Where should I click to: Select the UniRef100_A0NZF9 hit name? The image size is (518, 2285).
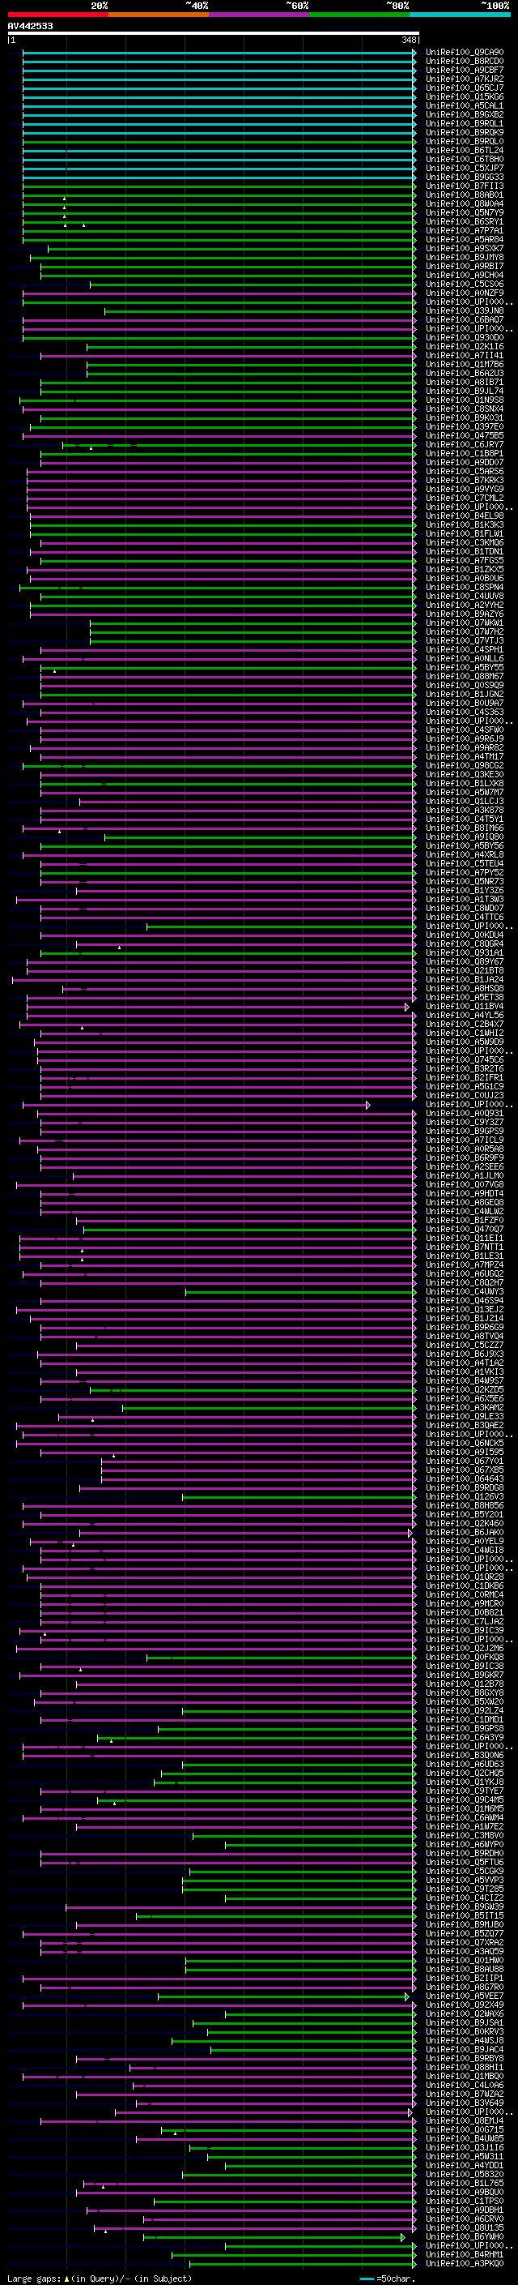coord(465,293)
